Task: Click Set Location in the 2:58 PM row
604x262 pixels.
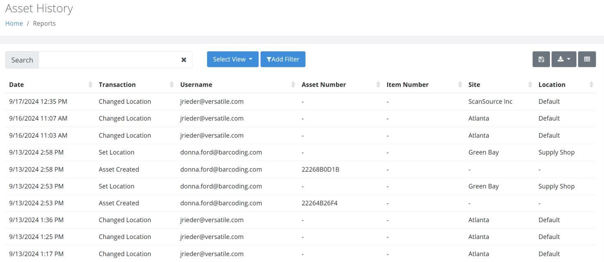Action: point(116,152)
